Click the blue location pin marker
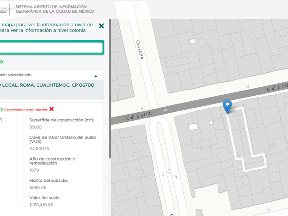The image size is (288, 216). click(x=227, y=106)
